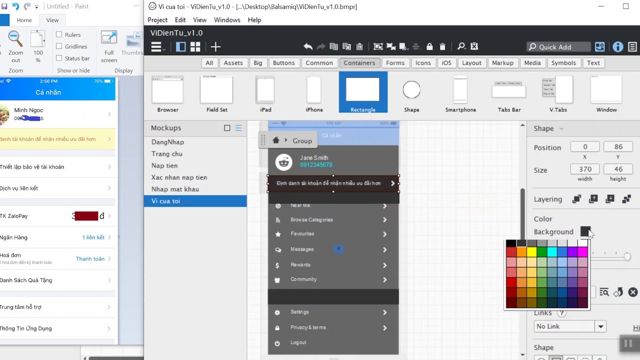Click the zoom magnifier toolbar icon
The image size is (640, 360).
pos(461,46)
